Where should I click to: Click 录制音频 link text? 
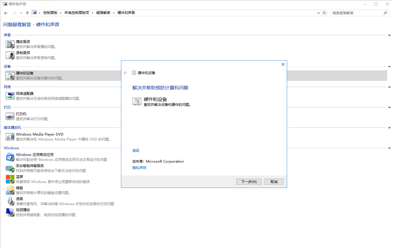tap(23, 53)
